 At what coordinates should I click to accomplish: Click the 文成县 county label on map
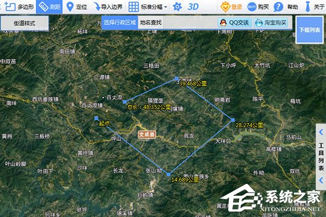147,134
